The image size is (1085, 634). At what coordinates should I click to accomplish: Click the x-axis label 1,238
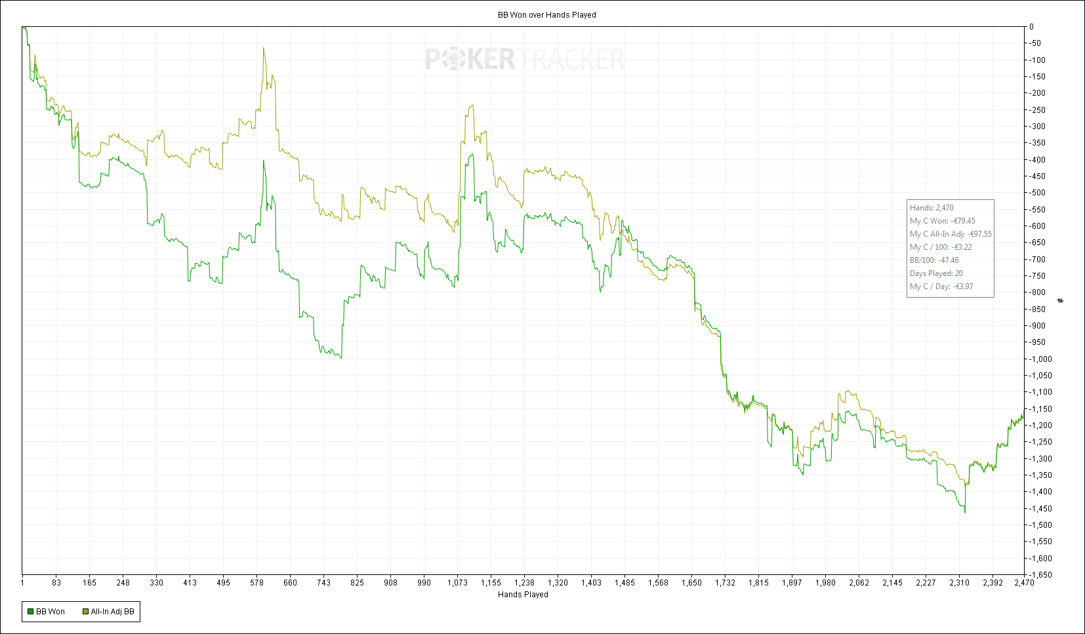pos(524,583)
